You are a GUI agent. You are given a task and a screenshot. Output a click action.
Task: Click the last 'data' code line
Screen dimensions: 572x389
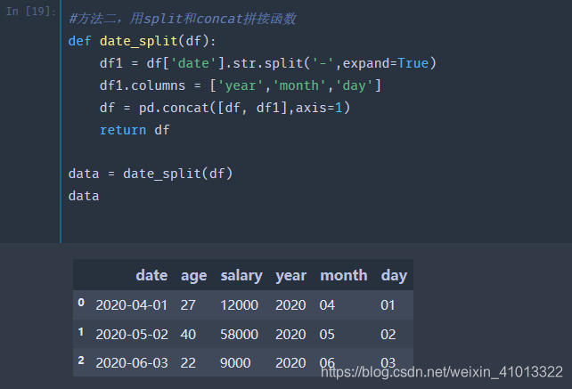(x=84, y=196)
